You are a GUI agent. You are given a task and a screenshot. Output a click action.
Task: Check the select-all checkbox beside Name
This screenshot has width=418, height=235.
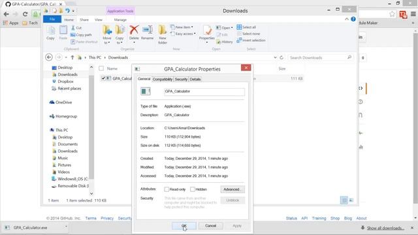pos(101,69)
